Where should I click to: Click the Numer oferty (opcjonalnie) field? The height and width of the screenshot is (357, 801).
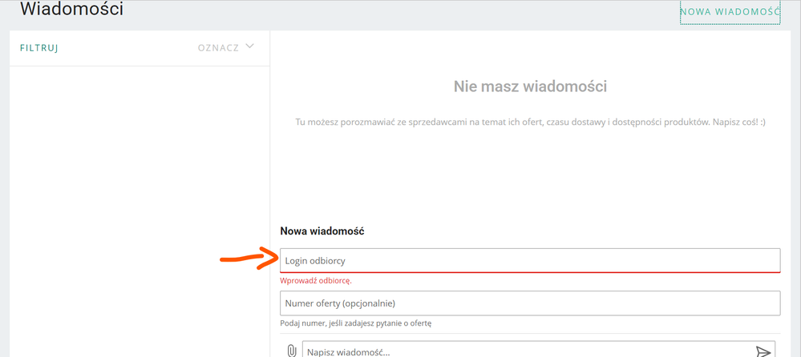(x=529, y=303)
